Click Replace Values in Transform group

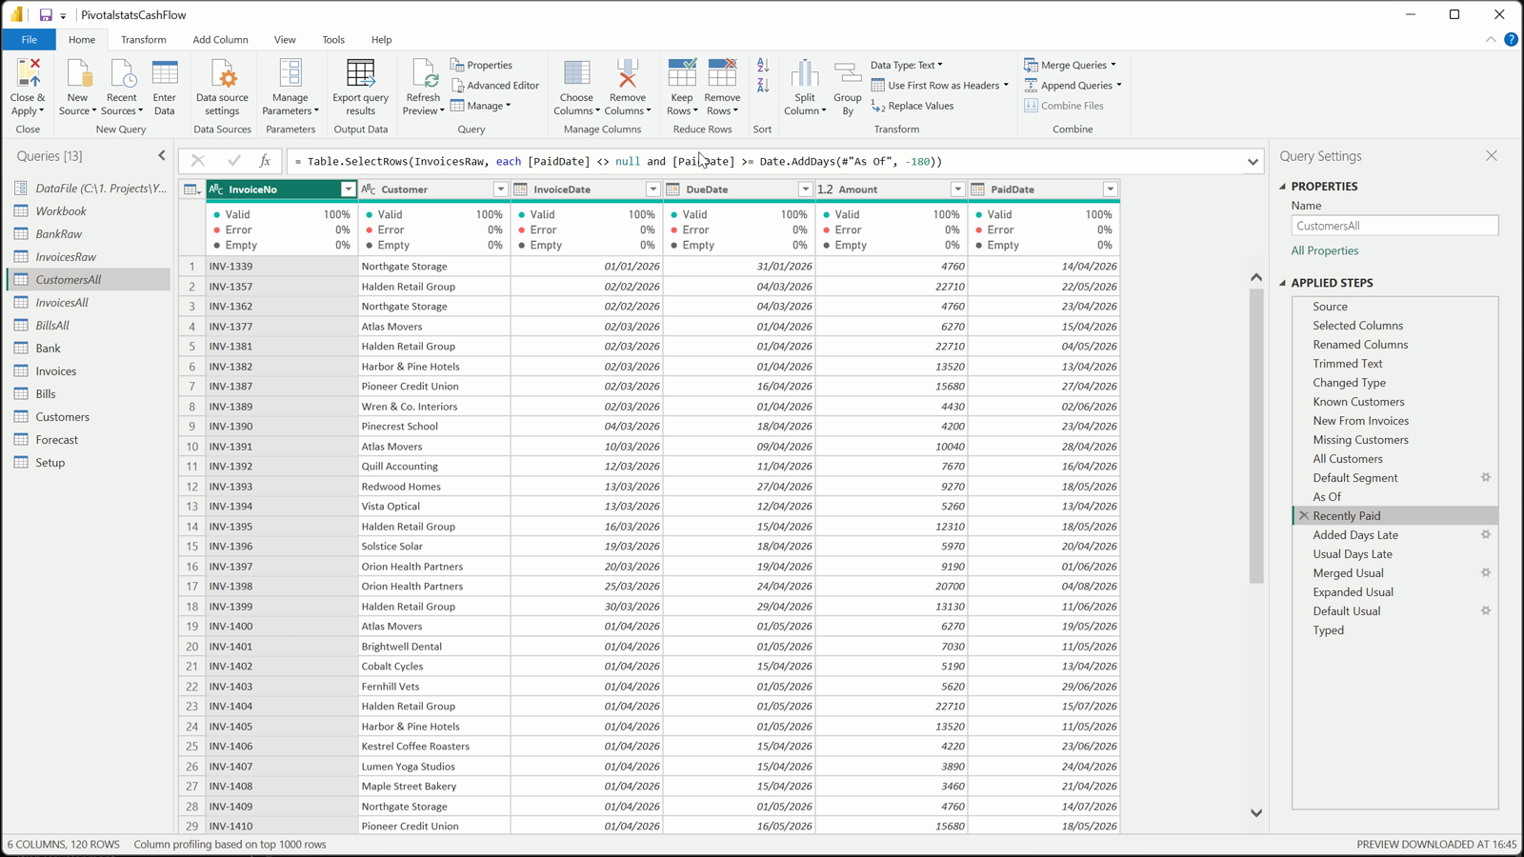click(x=912, y=106)
